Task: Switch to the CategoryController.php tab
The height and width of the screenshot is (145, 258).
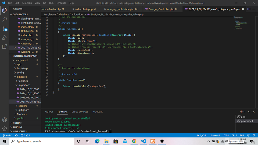Action: click(x=161, y=9)
